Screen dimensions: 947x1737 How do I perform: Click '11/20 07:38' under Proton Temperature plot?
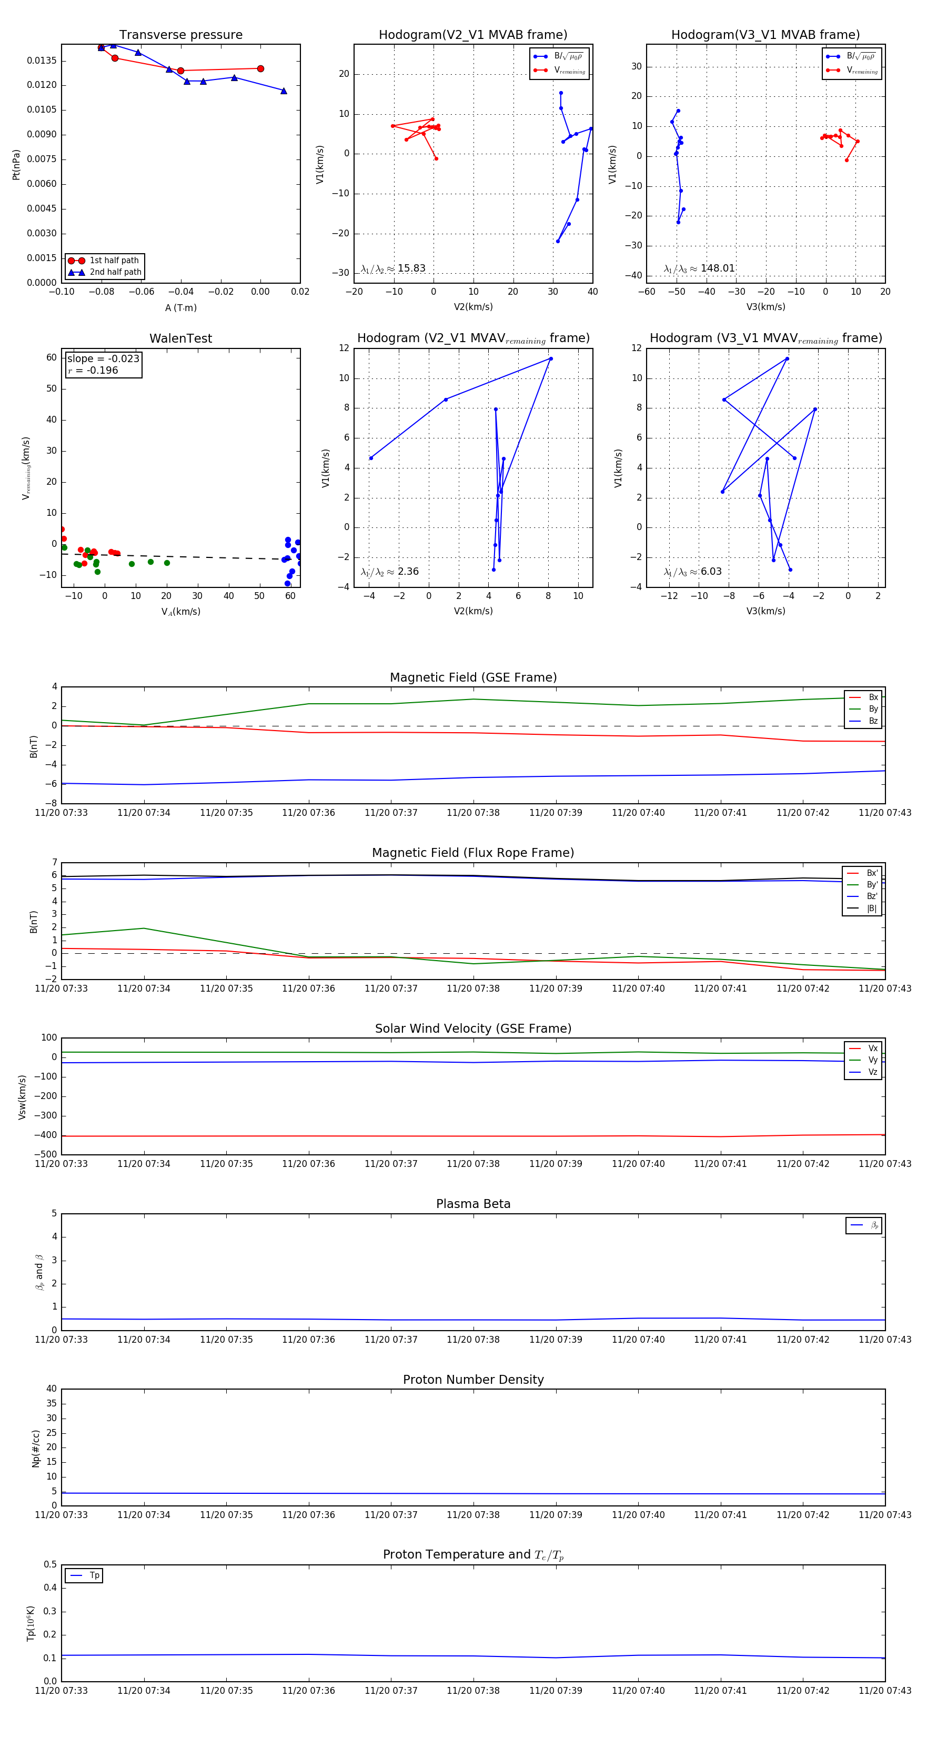coord(473,1691)
